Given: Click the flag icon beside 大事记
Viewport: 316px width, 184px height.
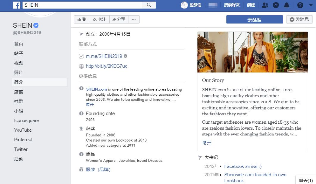Looking at the screenshot, I should [200, 157].
